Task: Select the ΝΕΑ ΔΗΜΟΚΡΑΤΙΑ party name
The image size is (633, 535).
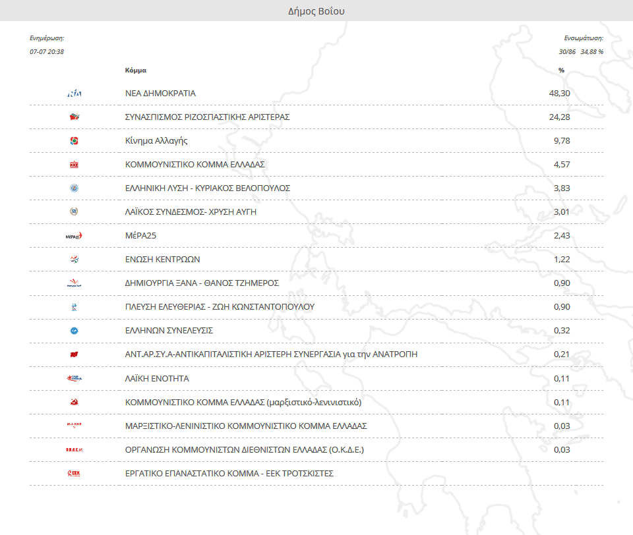Action: click(160, 93)
